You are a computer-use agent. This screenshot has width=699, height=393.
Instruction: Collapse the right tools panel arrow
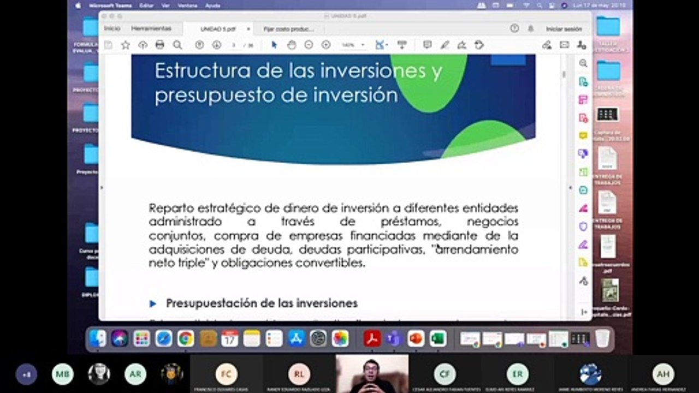571,188
